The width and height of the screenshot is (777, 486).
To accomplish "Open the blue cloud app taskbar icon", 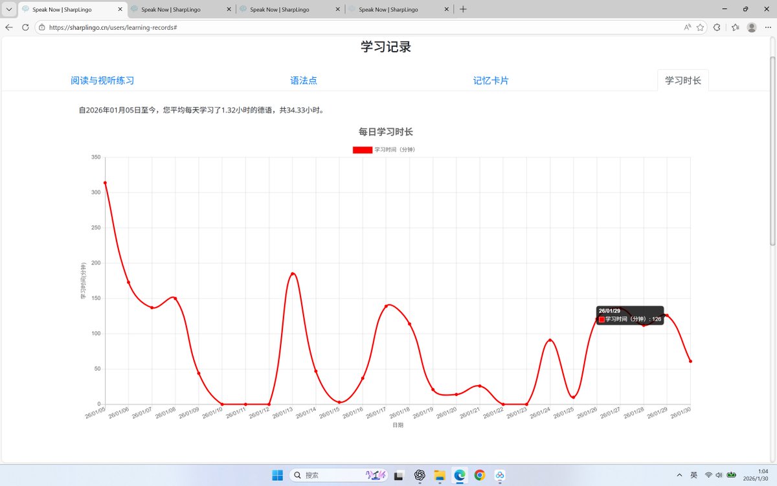I will [x=500, y=475].
